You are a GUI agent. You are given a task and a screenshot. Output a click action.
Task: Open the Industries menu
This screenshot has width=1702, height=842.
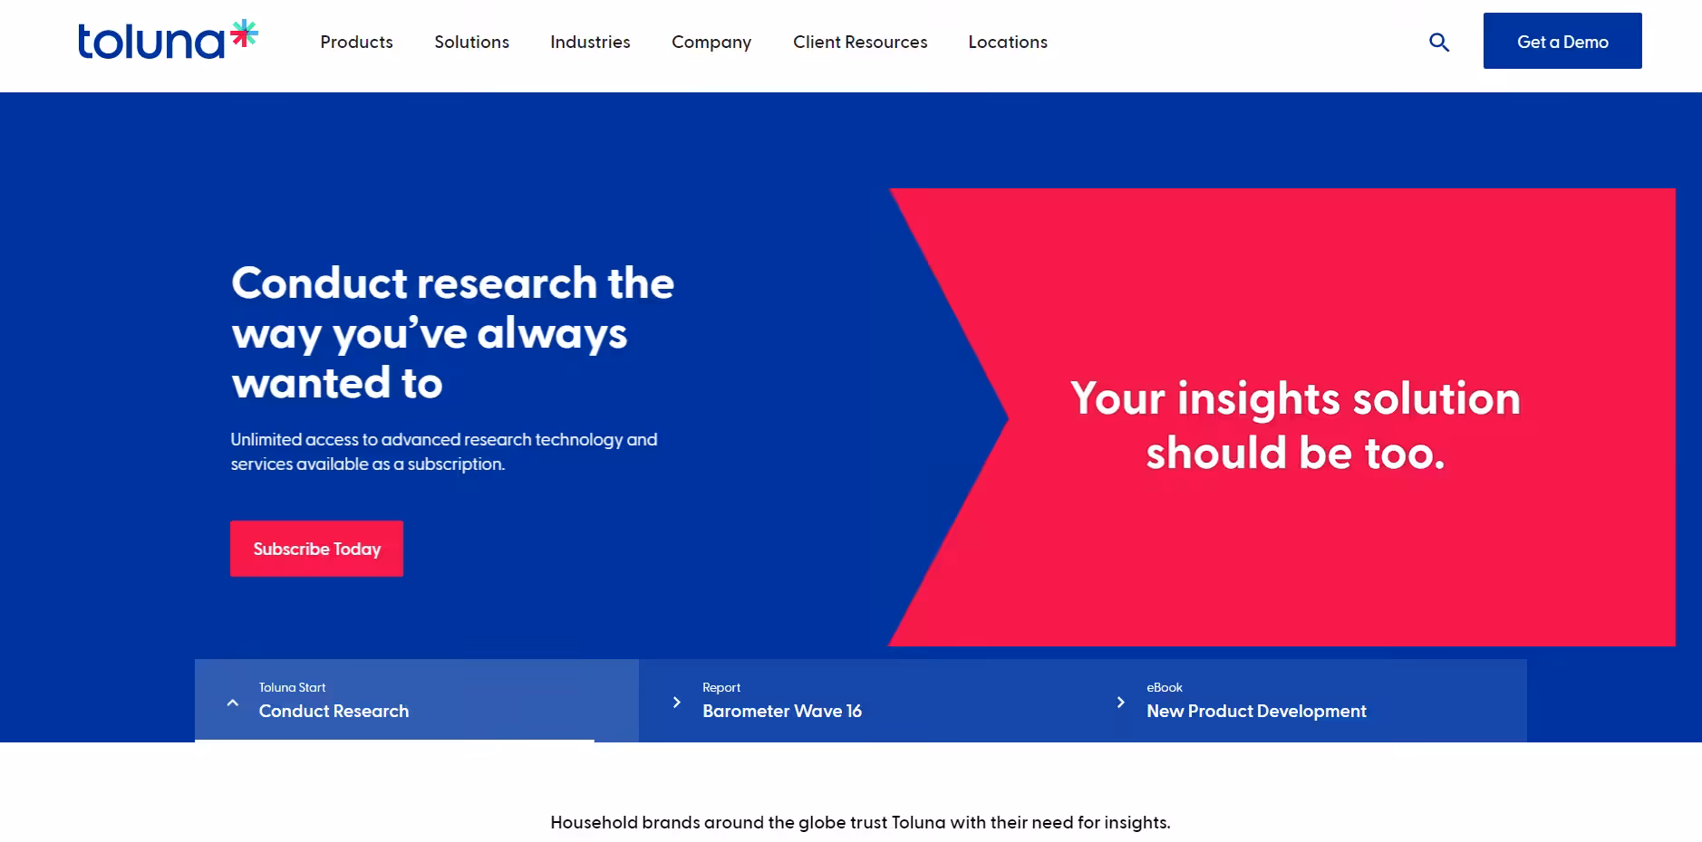(590, 42)
